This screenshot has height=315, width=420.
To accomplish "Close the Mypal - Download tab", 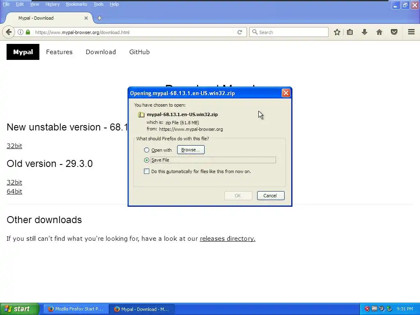I will coord(86,18).
